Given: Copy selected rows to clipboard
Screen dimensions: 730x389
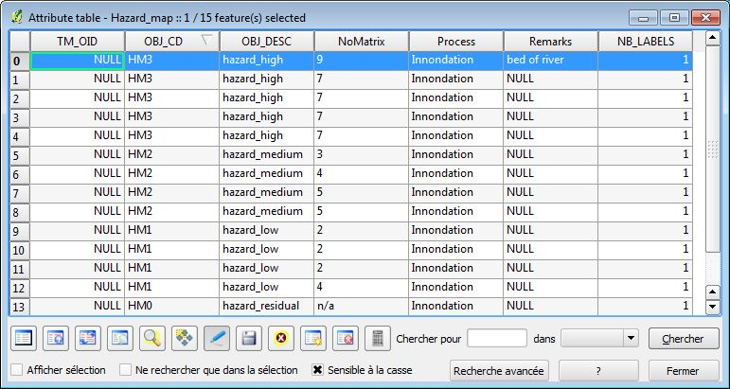Looking at the screenshot, I should 119,339.
